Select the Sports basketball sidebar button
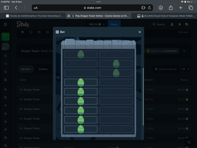This screenshot has width=197, height=148. pyautogui.click(x=6, y=46)
